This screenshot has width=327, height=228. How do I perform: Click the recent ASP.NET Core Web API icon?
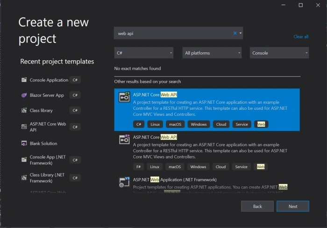click(24, 127)
